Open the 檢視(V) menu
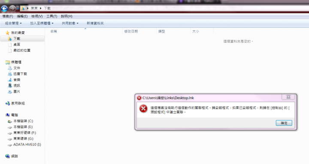This screenshot has width=309, height=164. (x=37, y=16)
